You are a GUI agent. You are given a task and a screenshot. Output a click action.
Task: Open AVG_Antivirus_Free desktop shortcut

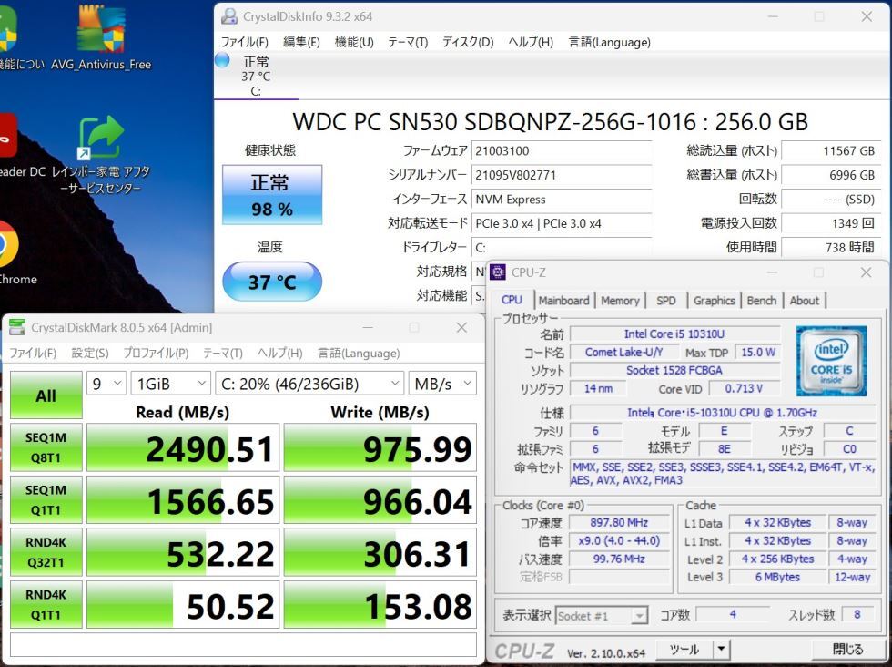click(x=101, y=36)
